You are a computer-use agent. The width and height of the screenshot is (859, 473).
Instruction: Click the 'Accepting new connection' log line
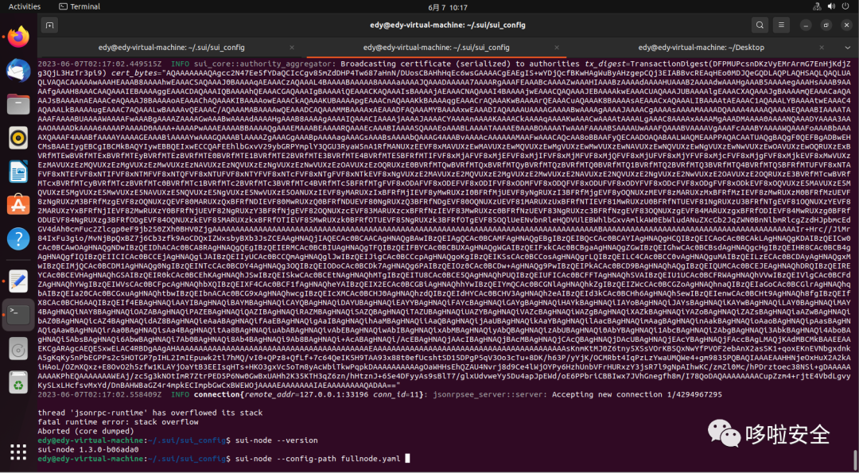[x=380, y=394]
